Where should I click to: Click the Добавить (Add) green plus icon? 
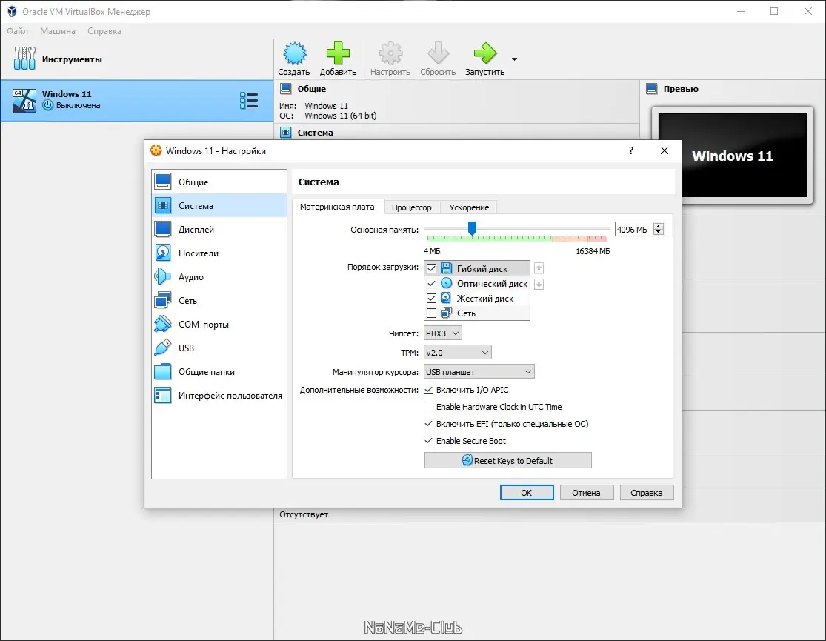(x=338, y=53)
